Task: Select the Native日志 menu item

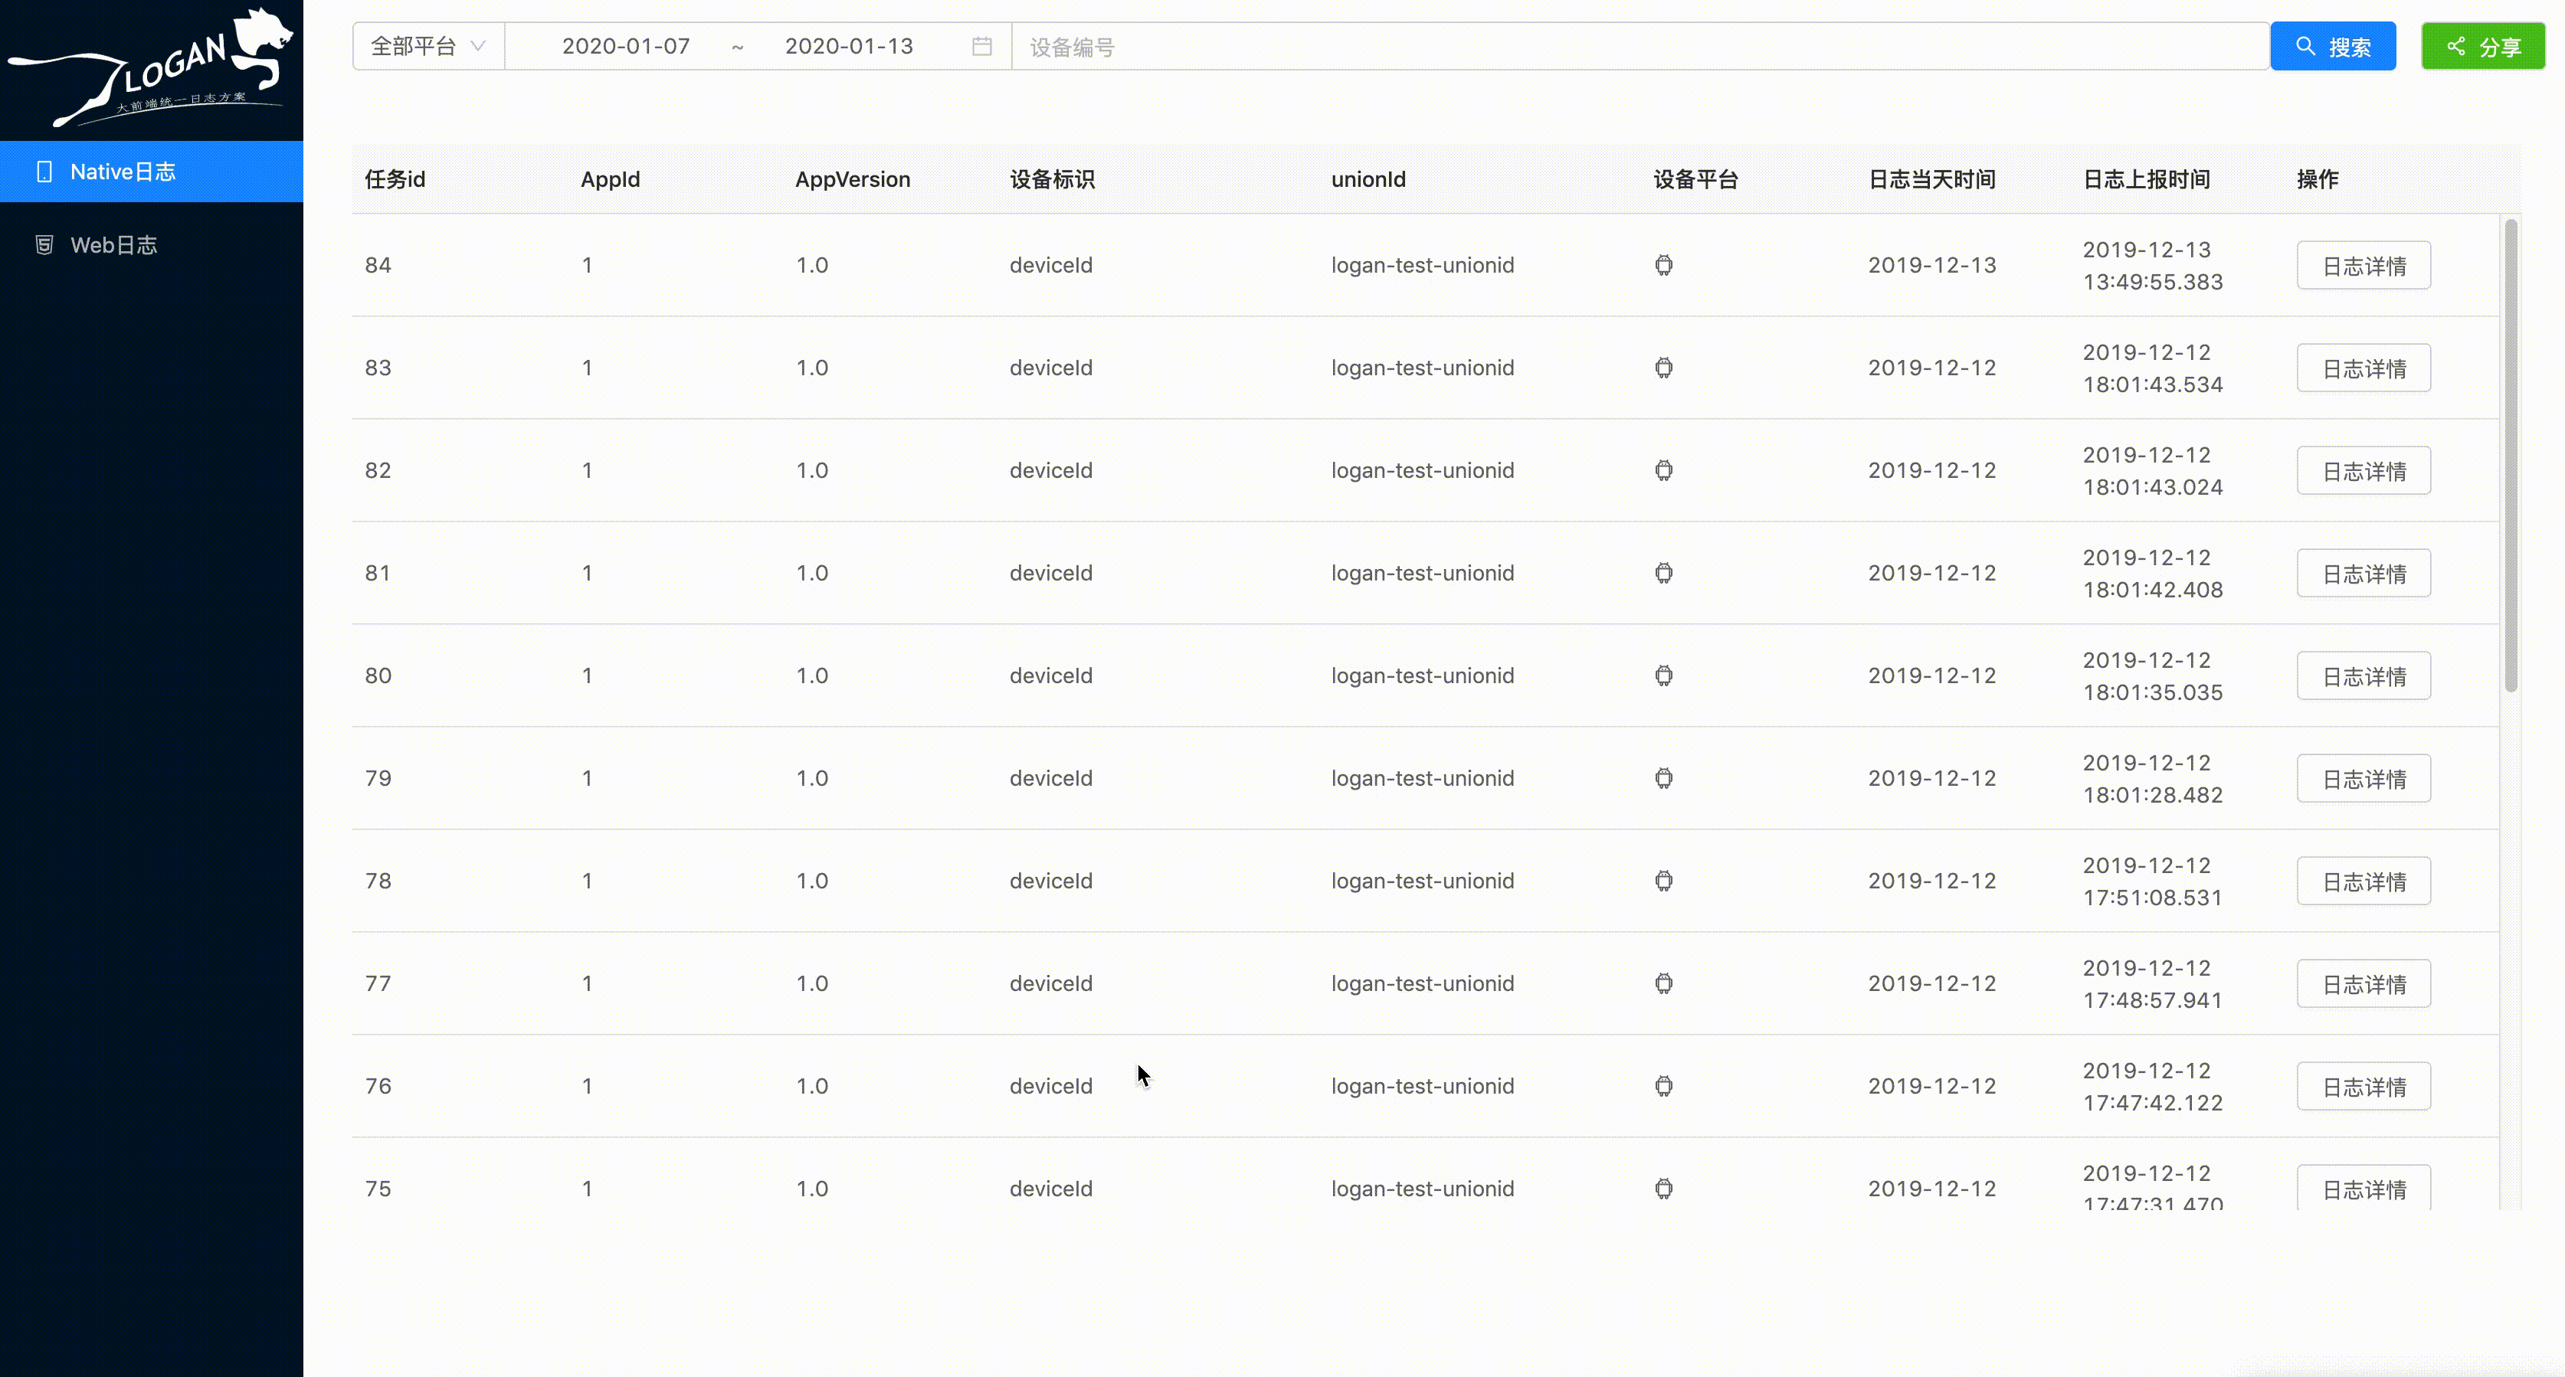Action: coord(123,172)
